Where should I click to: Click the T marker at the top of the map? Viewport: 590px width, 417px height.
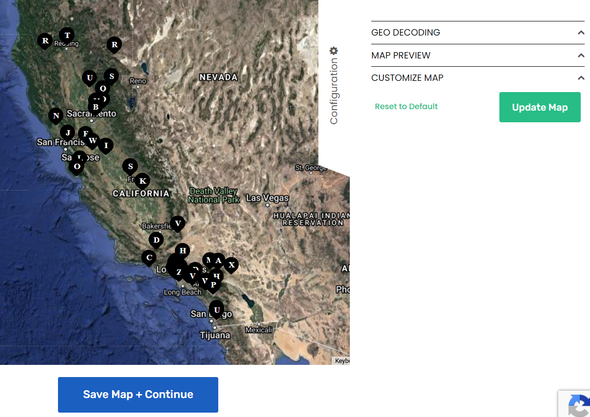67,35
